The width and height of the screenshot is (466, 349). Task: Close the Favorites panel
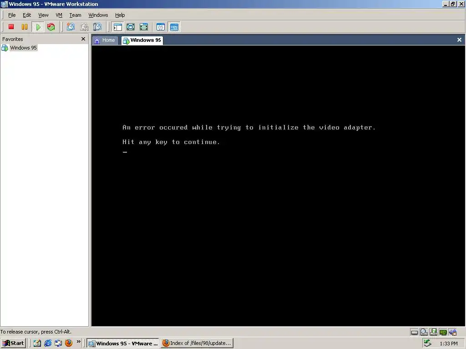(x=83, y=39)
